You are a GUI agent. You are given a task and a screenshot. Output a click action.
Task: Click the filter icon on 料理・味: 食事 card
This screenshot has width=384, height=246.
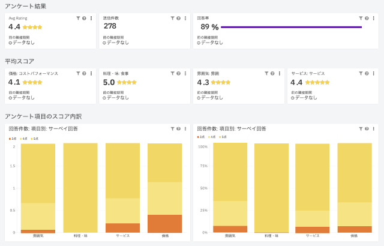172,73
